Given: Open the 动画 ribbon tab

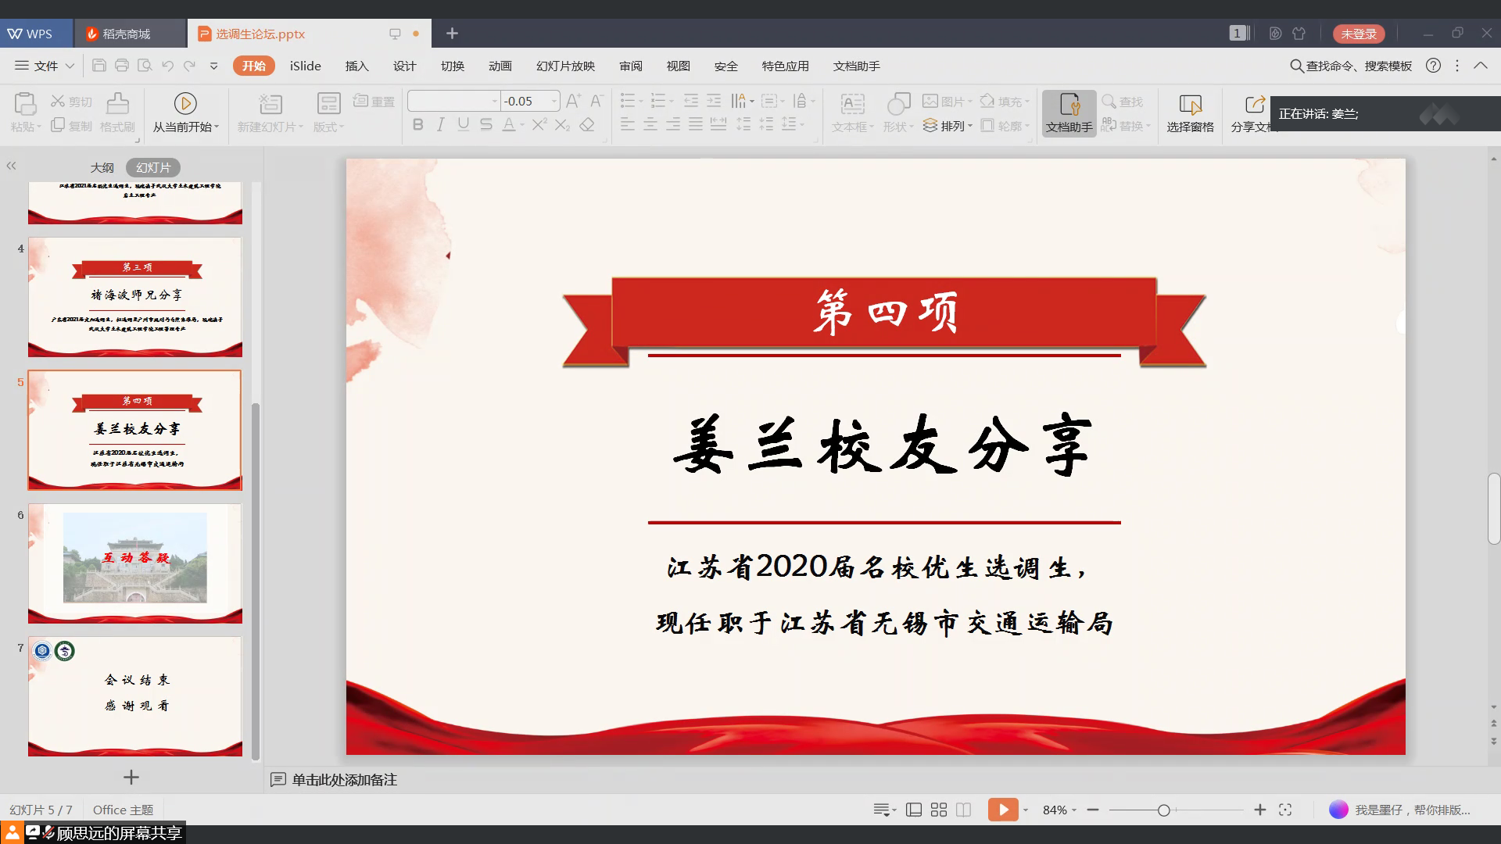Looking at the screenshot, I should tap(500, 66).
